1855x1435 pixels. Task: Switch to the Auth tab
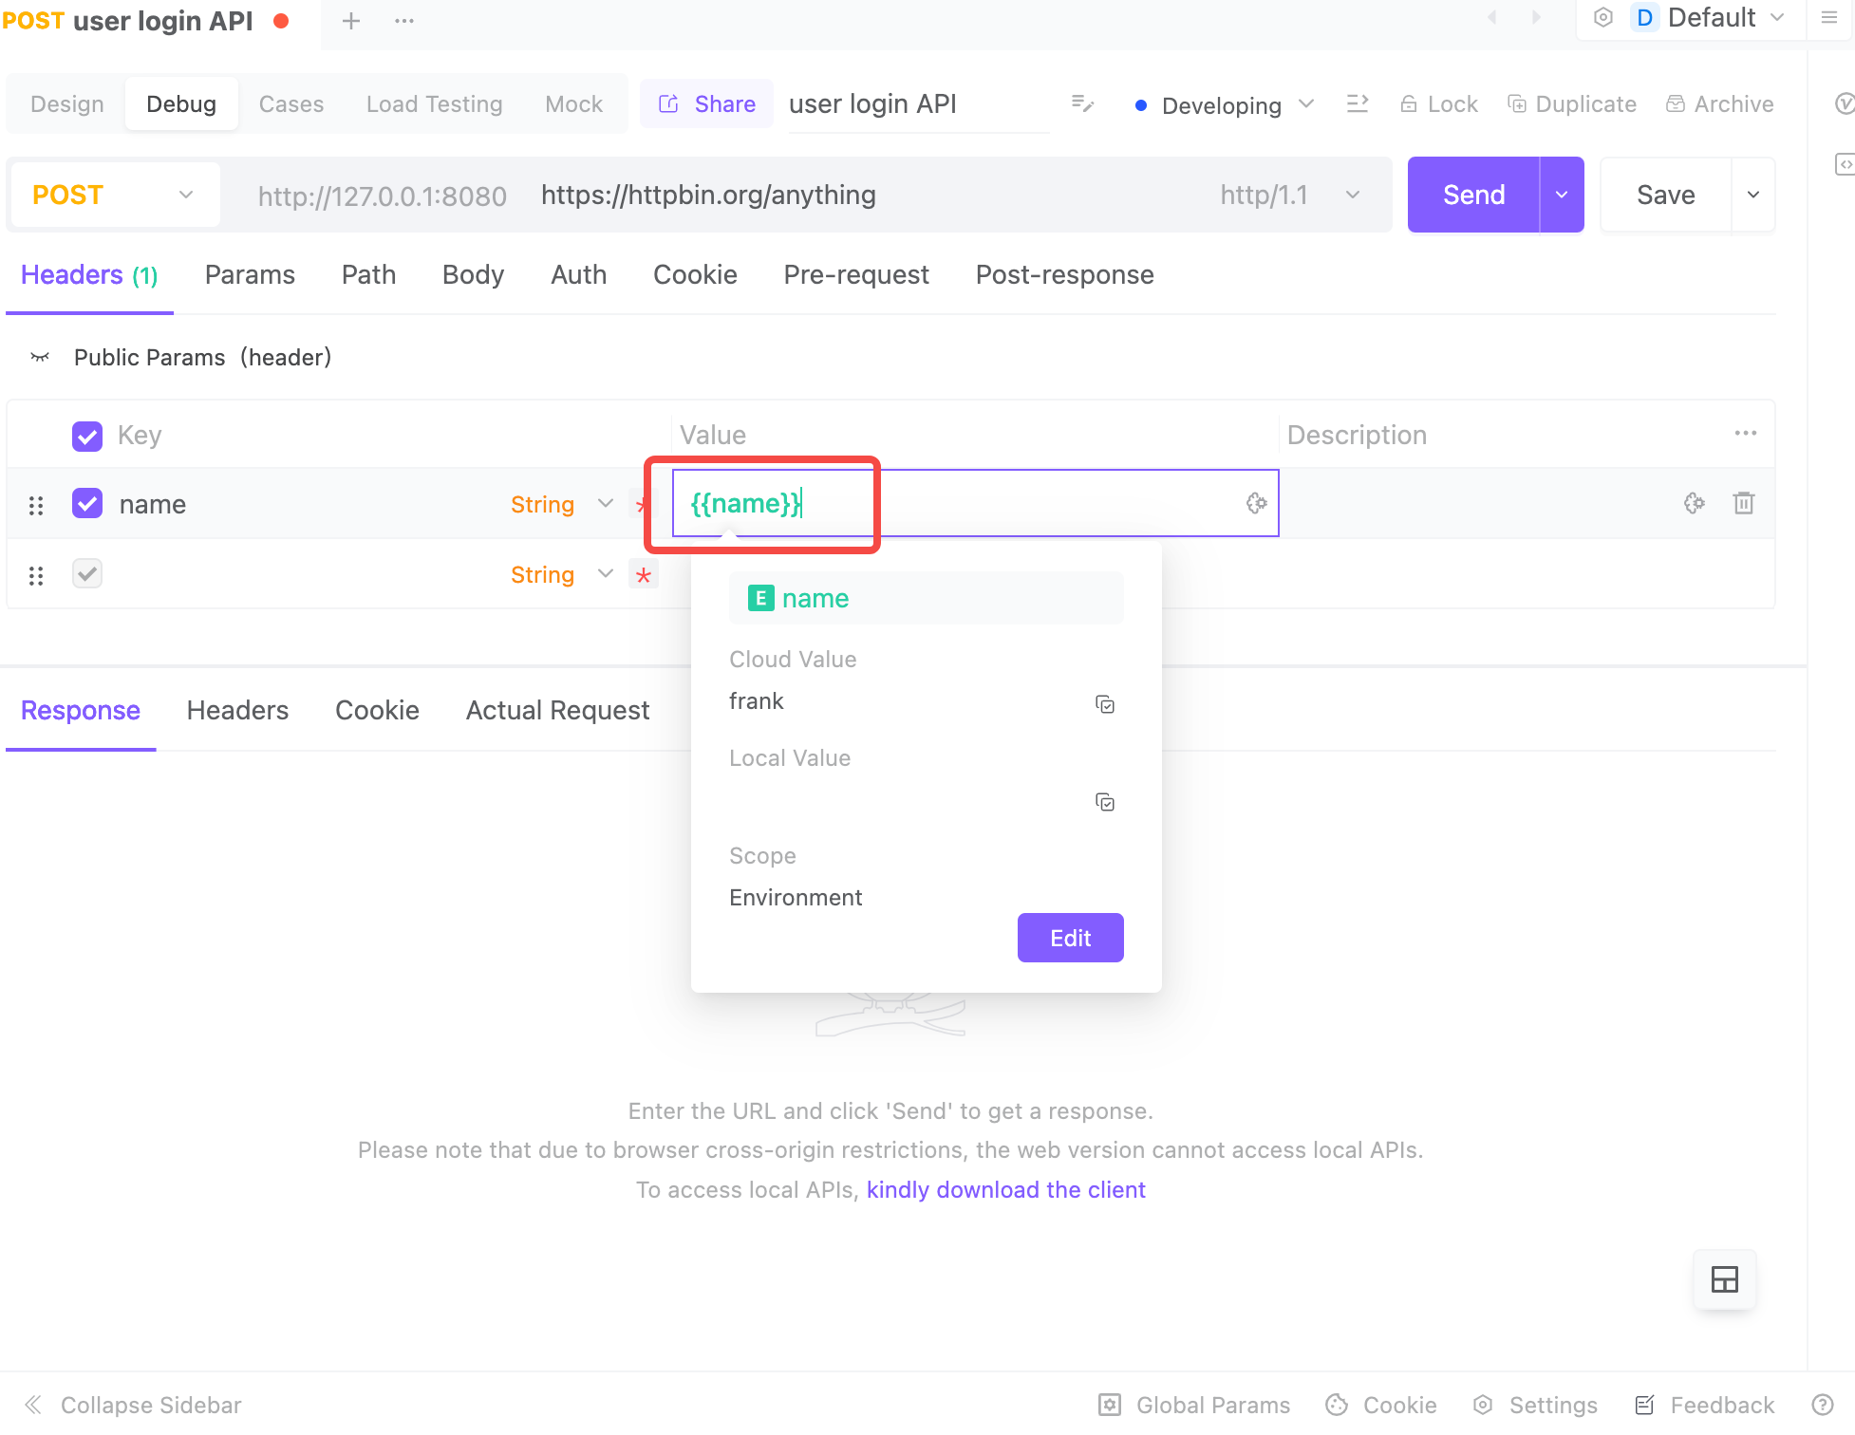(576, 274)
